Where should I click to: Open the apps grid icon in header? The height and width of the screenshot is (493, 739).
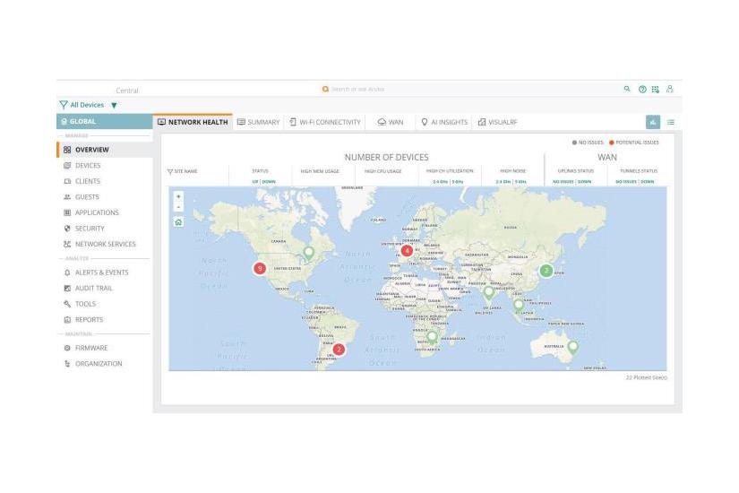655,89
